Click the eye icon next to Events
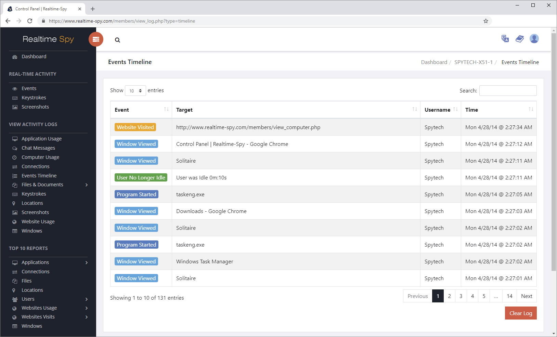The height and width of the screenshot is (337, 557). [x=15, y=89]
